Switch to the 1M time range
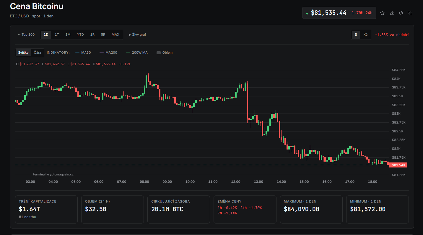This screenshot has height=235, width=423. point(68,34)
